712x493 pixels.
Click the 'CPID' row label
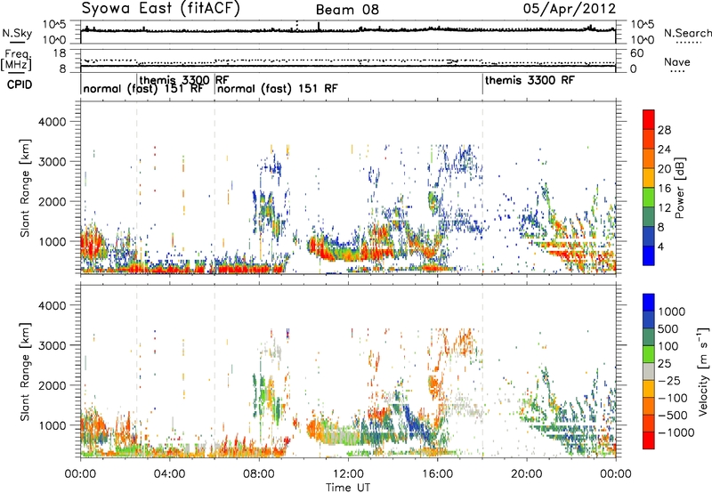[x=20, y=85]
